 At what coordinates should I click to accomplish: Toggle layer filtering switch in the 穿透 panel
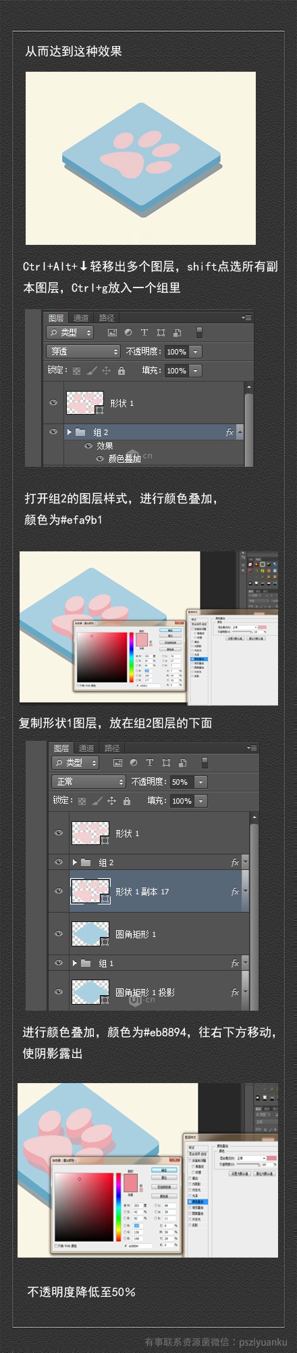pos(199,333)
